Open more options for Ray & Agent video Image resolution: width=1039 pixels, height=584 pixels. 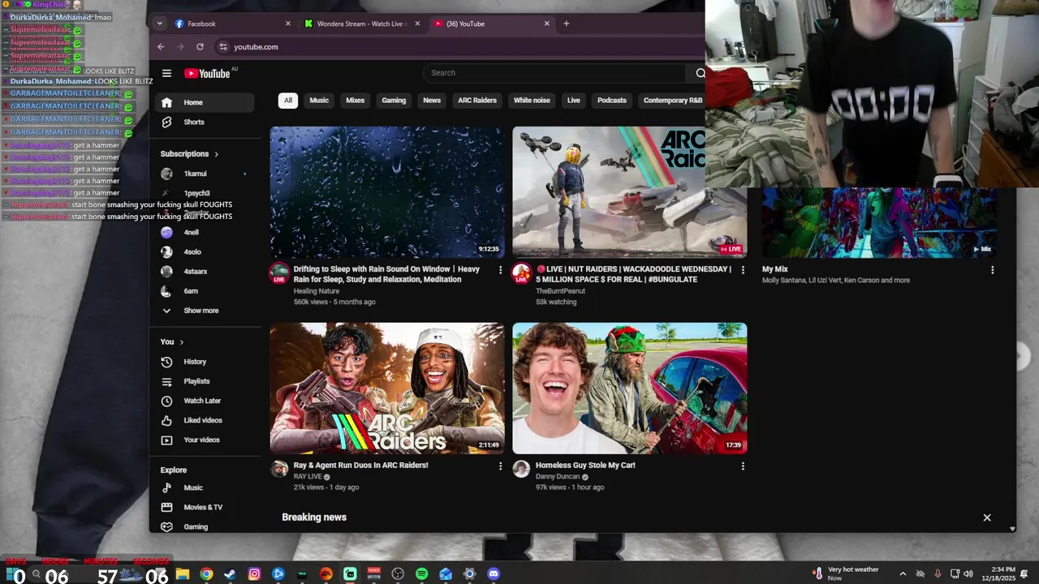500,466
